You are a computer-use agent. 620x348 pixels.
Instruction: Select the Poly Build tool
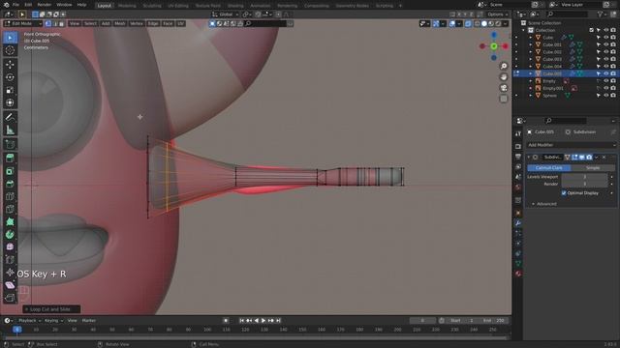click(x=10, y=221)
